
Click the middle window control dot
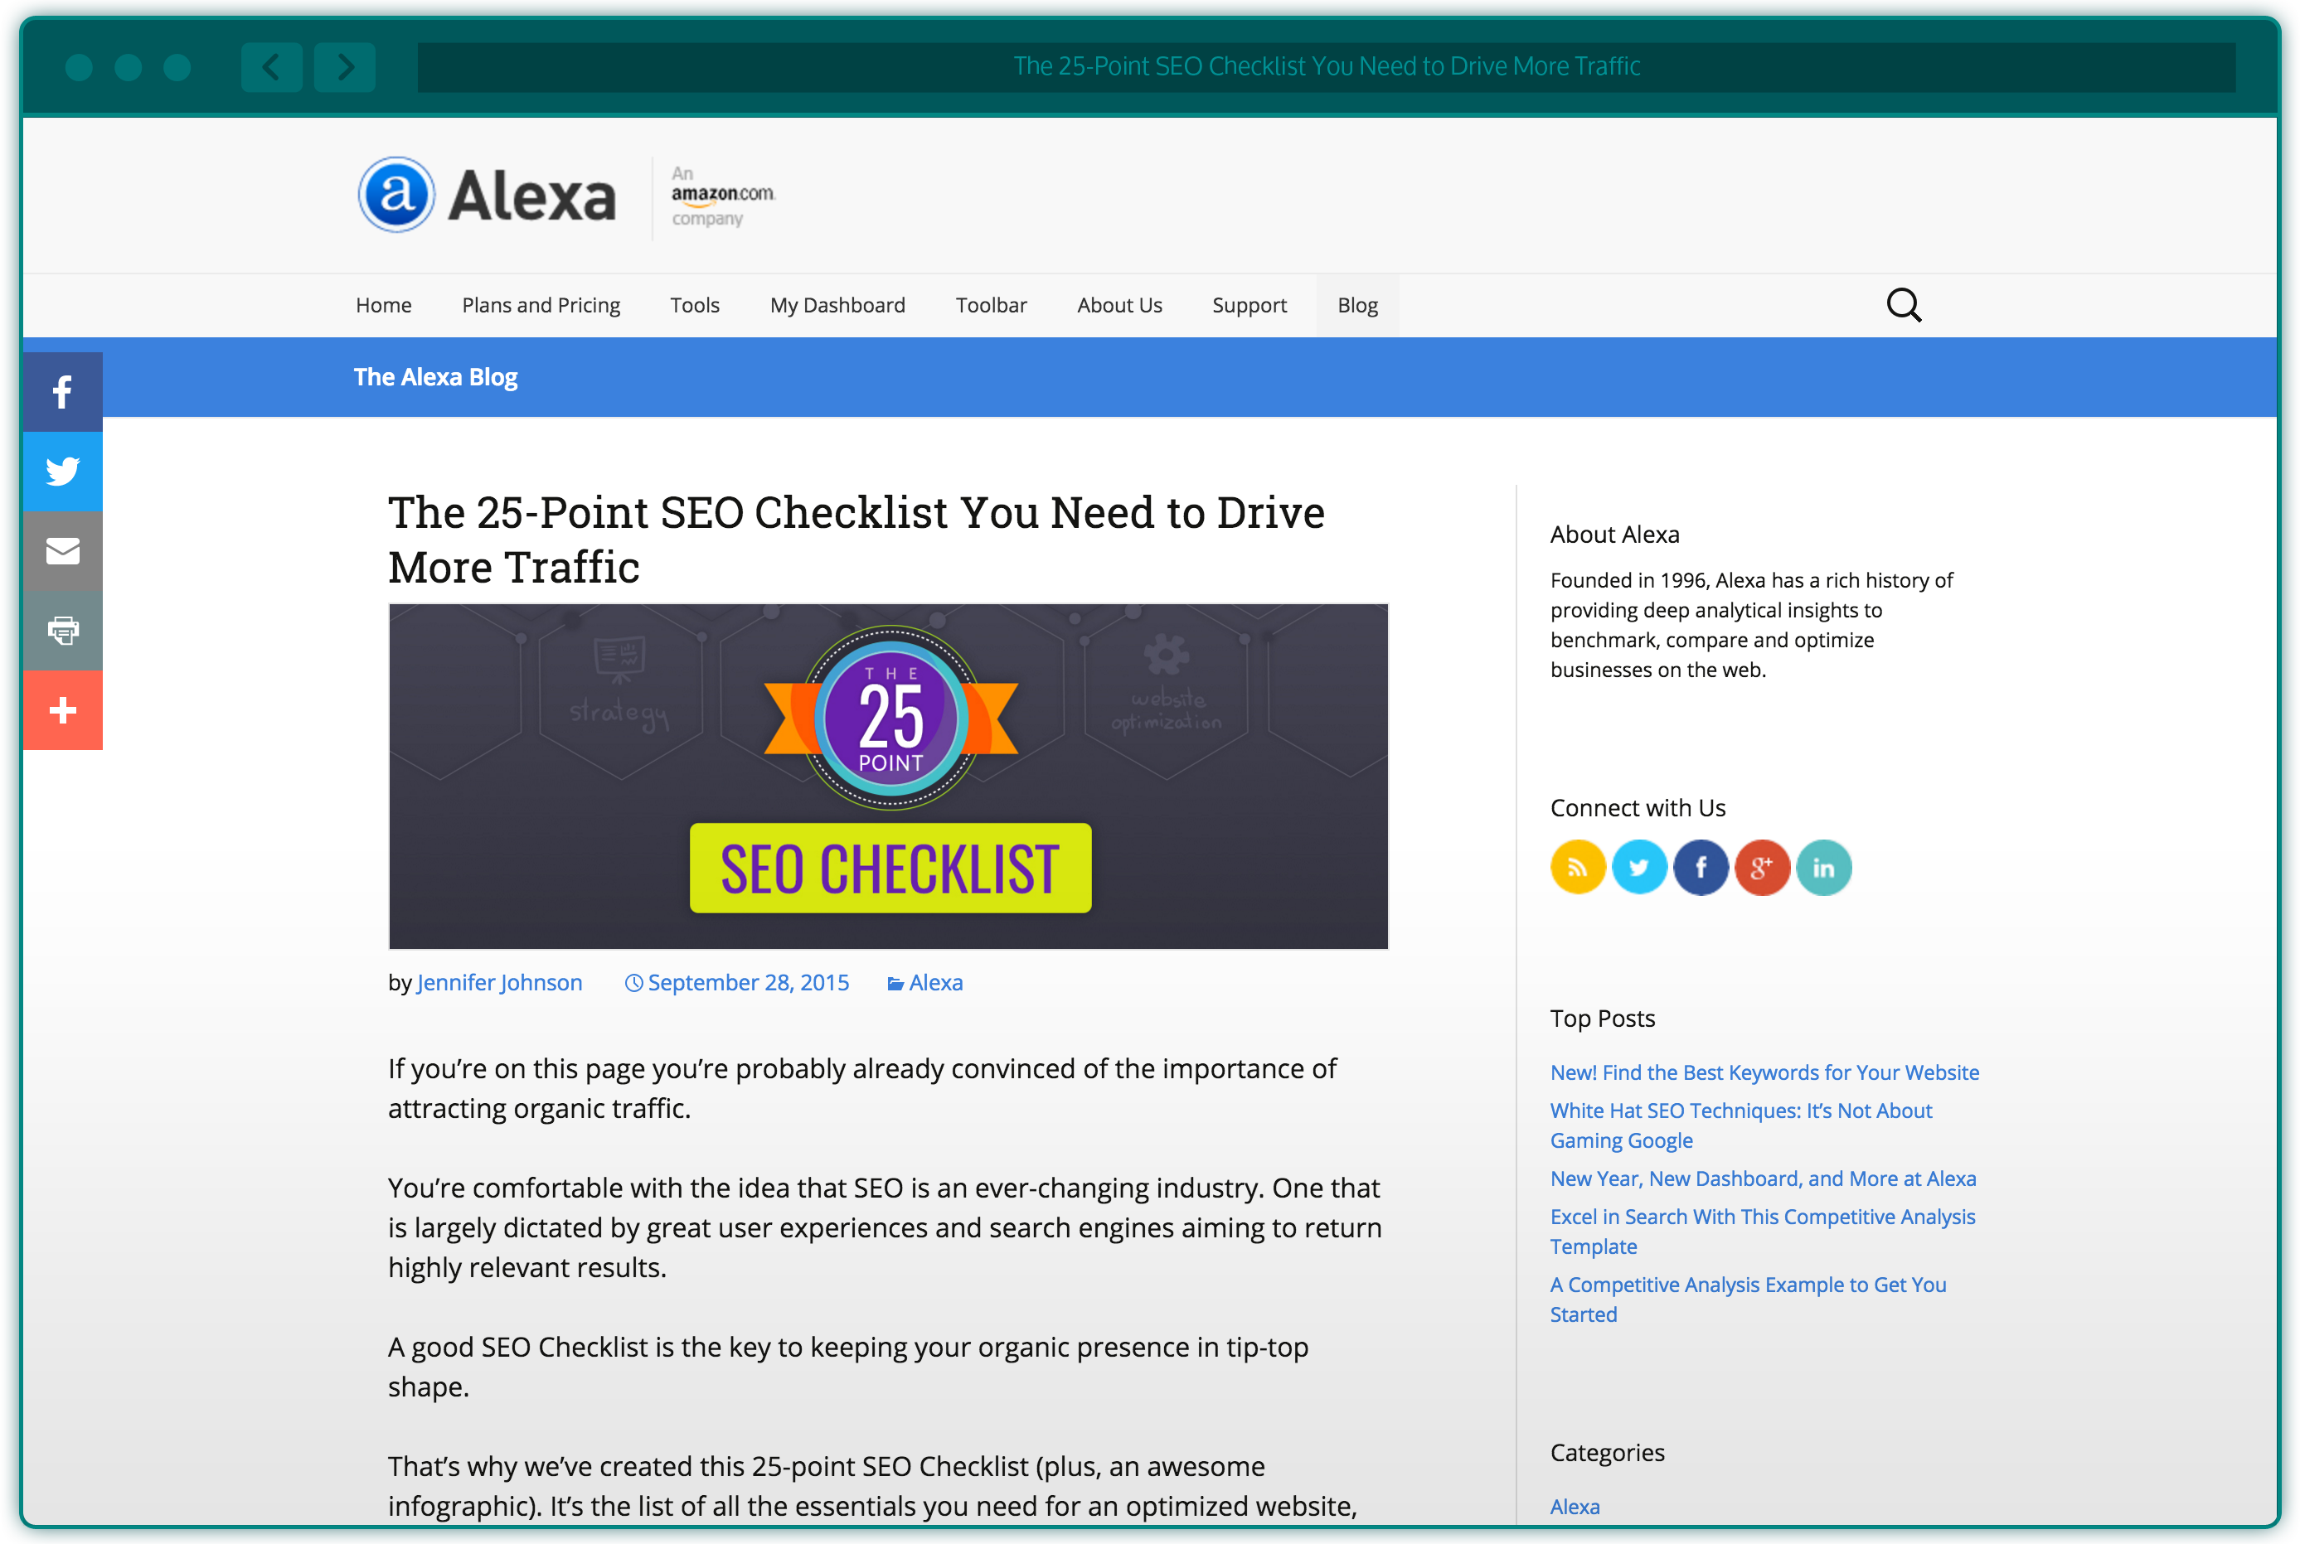click(128, 67)
